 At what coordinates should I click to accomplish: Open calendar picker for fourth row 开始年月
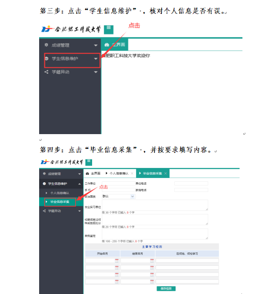(x=116, y=281)
